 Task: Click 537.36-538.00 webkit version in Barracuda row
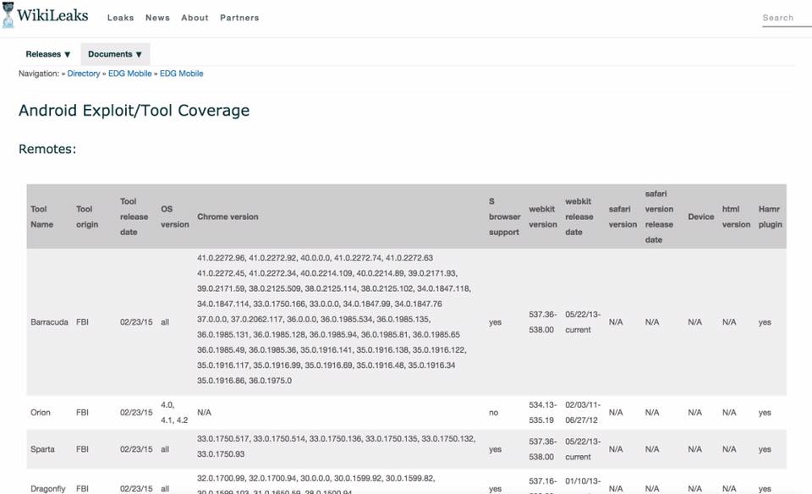click(x=543, y=322)
